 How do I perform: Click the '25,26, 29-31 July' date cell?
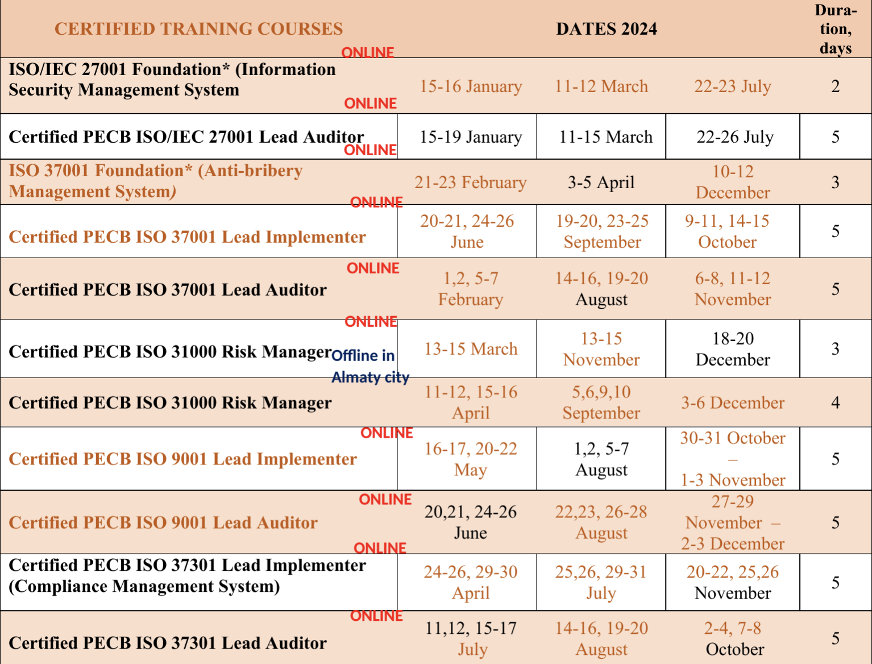[x=601, y=583]
